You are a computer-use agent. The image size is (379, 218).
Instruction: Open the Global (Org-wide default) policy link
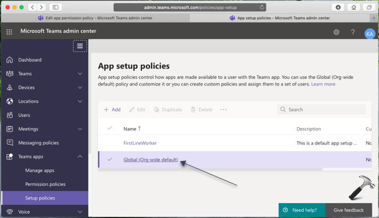point(151,159)
